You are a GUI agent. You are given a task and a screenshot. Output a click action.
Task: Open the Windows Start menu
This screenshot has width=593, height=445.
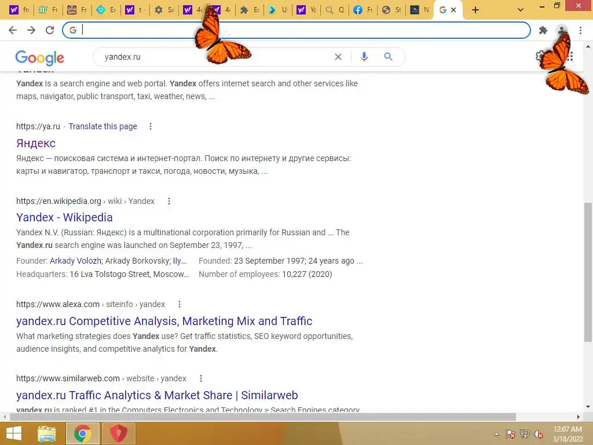point(14,433)
